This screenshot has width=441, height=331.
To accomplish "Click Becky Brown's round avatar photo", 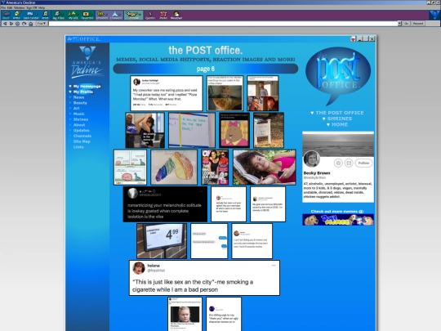I will (311, 159).
